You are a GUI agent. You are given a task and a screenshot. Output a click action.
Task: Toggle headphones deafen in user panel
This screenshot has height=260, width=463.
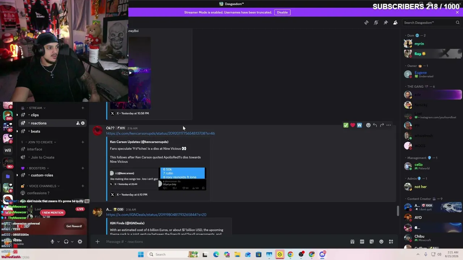coord(66,242)
